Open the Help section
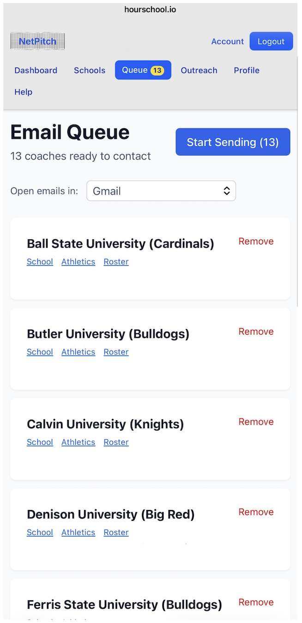This screenshot has width=302, height=623. point(23,92)
